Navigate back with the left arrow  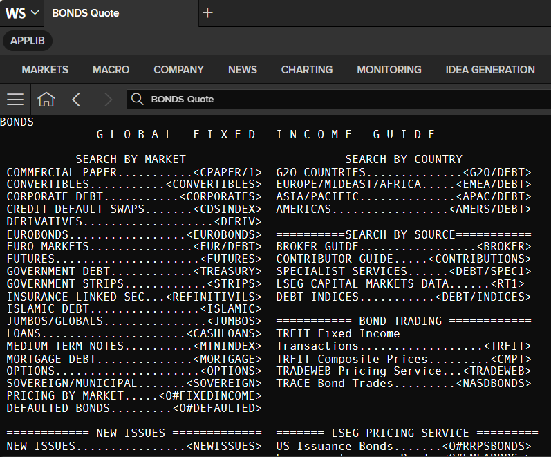point(76,100)
